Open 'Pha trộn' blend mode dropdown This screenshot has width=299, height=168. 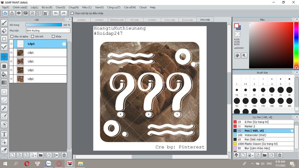(x=48, y=30)
